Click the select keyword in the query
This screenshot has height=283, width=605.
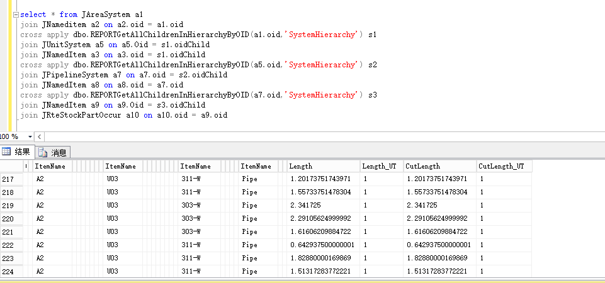33,14
